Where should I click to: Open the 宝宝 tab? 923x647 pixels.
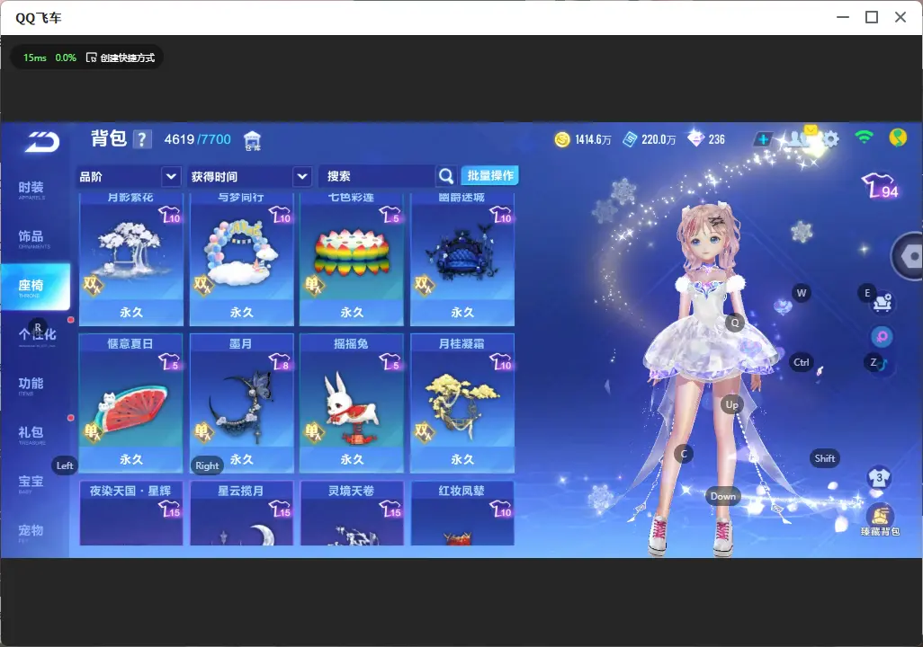(x=31, y=483)
